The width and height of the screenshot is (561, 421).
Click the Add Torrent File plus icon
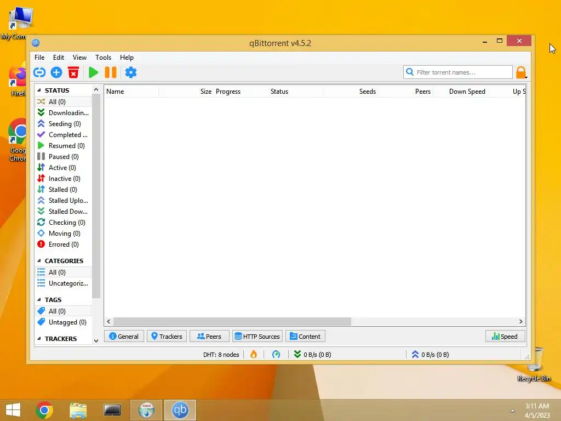[56, 73]
